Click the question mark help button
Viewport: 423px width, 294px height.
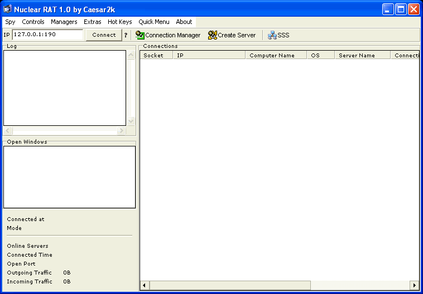[126, 35]
